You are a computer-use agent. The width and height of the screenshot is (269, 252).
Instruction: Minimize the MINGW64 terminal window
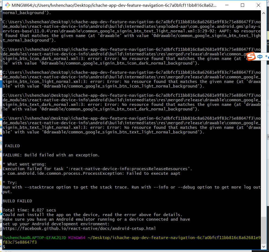[227, 5]
